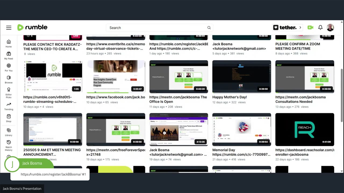
Task: Click the 1:35 duration badge
Action: click(77, 89)
